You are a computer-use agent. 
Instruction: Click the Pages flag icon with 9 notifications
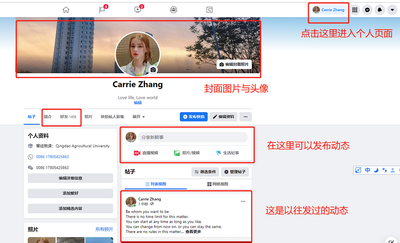coord(102,10)
